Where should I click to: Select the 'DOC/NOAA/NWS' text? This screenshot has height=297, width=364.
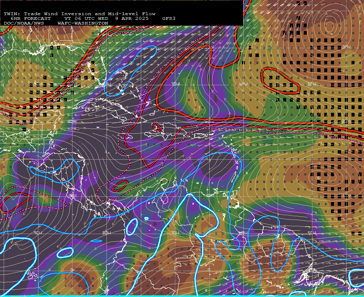click(x=24, y=24)
